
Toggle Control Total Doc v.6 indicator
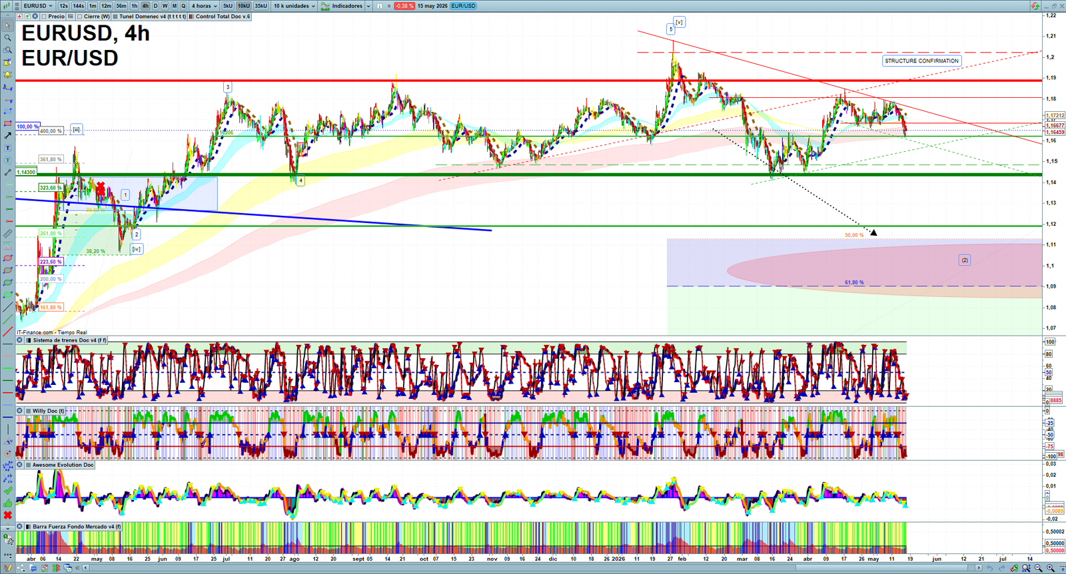click(x=191, y=17)
